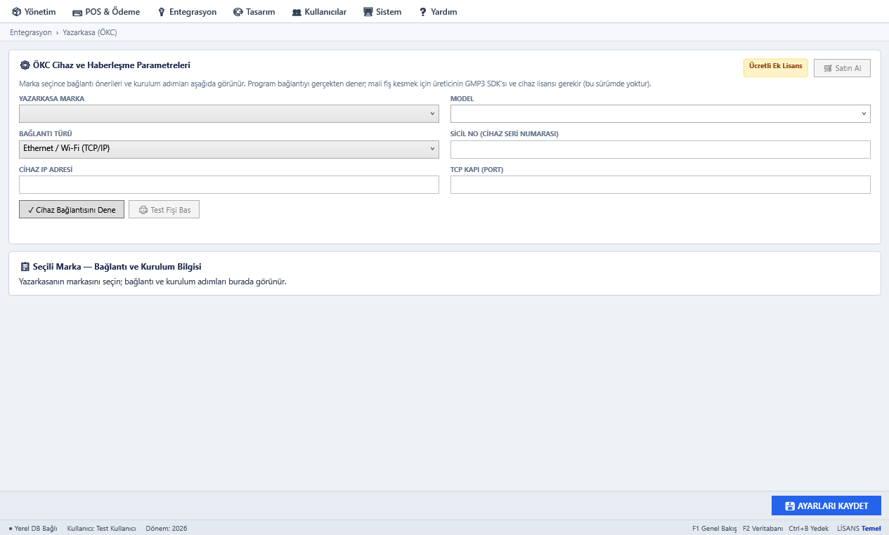
Task: Click F1 Genel Bakış shortcut text
Action: click(x=714, y=528)
